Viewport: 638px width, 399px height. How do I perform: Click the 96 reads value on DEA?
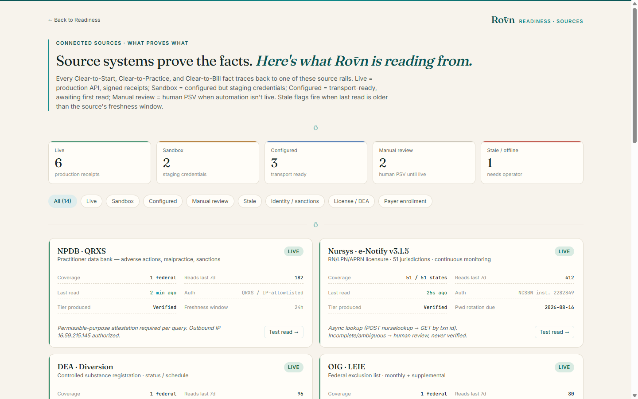(x=300, y=394)
